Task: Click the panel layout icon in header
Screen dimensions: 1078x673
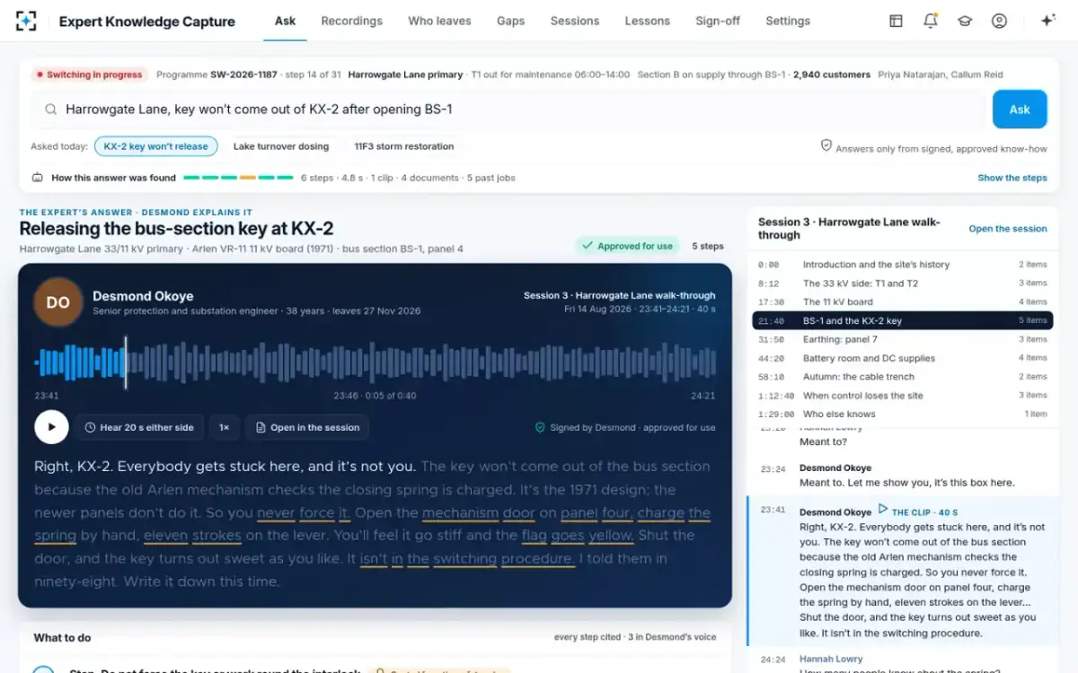Action: point(896,21)
